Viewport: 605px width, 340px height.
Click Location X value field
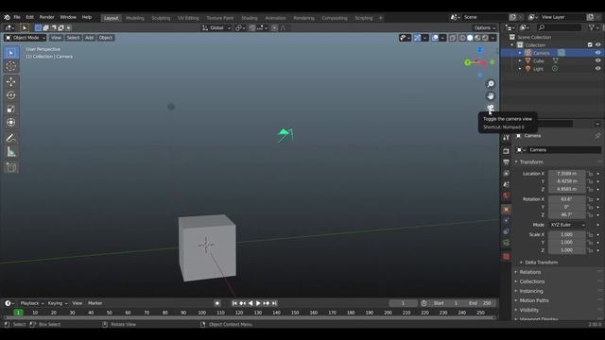567,174
